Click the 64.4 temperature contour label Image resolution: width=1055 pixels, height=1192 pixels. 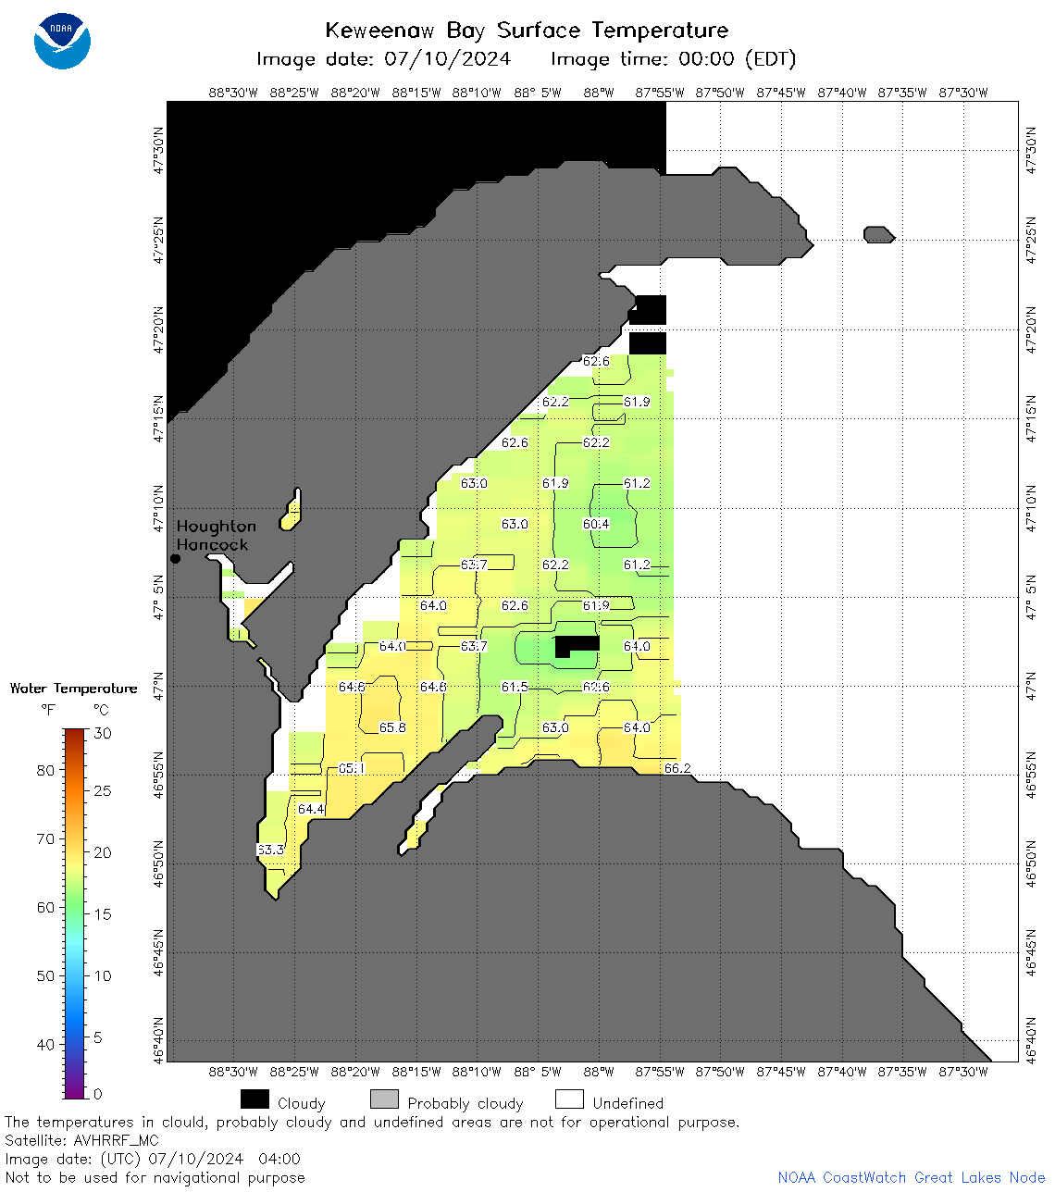311,809
